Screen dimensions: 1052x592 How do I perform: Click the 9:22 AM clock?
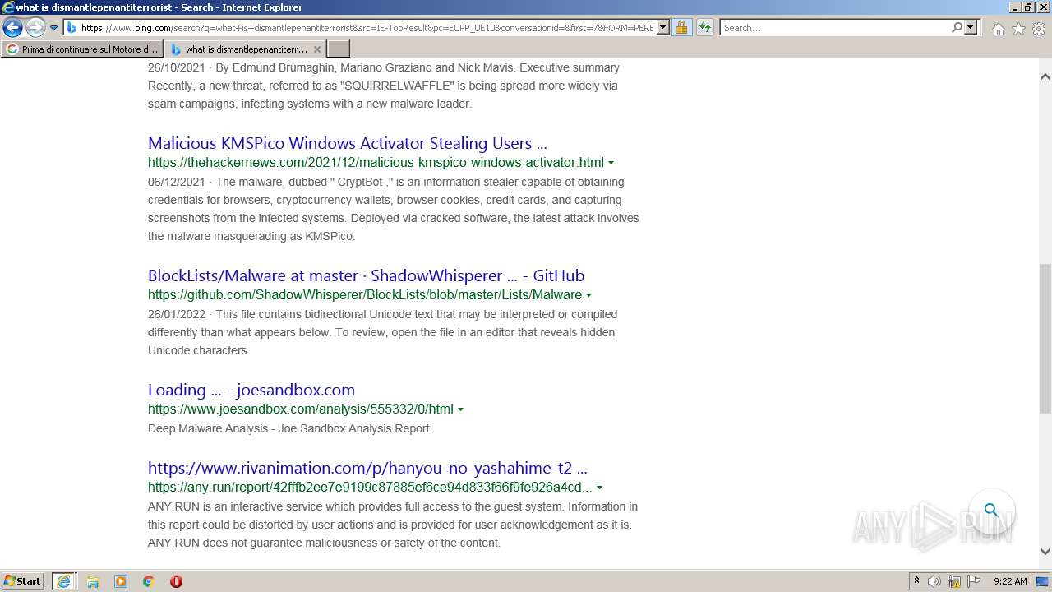click(1010, 581)
